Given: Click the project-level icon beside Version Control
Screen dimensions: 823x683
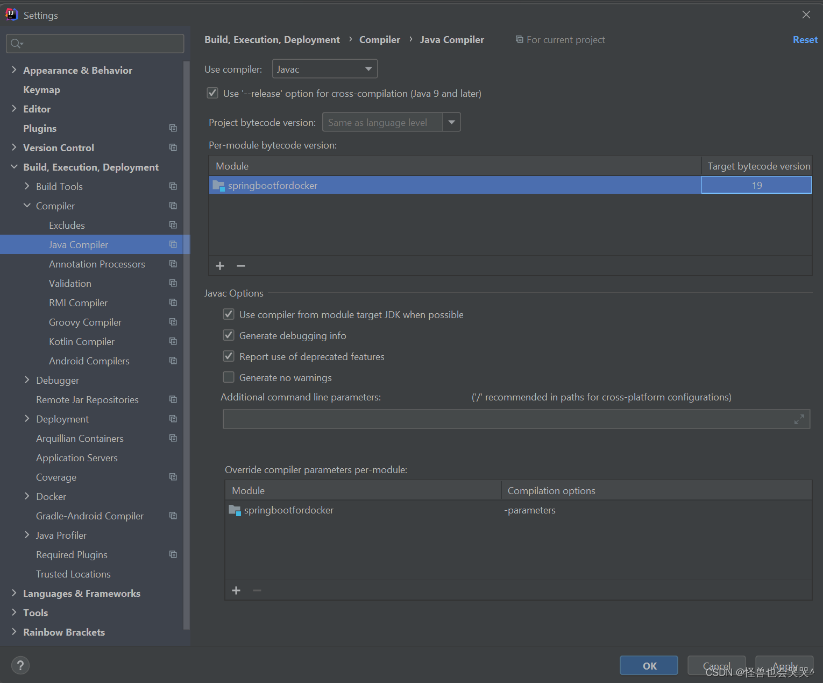Looking at the screenshot, I should click(x=173, y=147).
